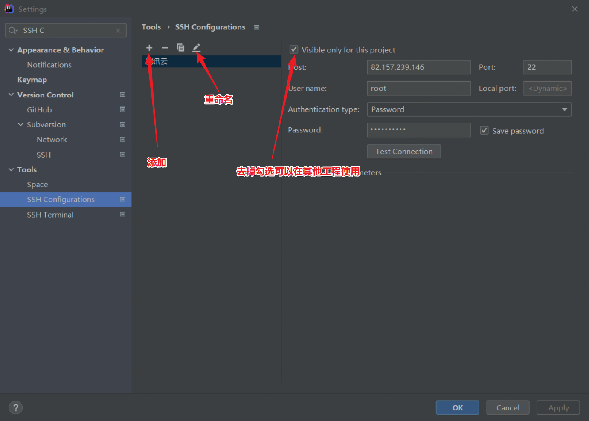
Task: Click the help question mark icon
Action: (16, 407)
